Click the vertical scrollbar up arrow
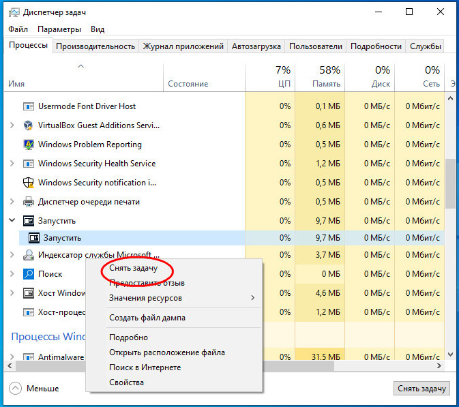 tap(451, 99)
